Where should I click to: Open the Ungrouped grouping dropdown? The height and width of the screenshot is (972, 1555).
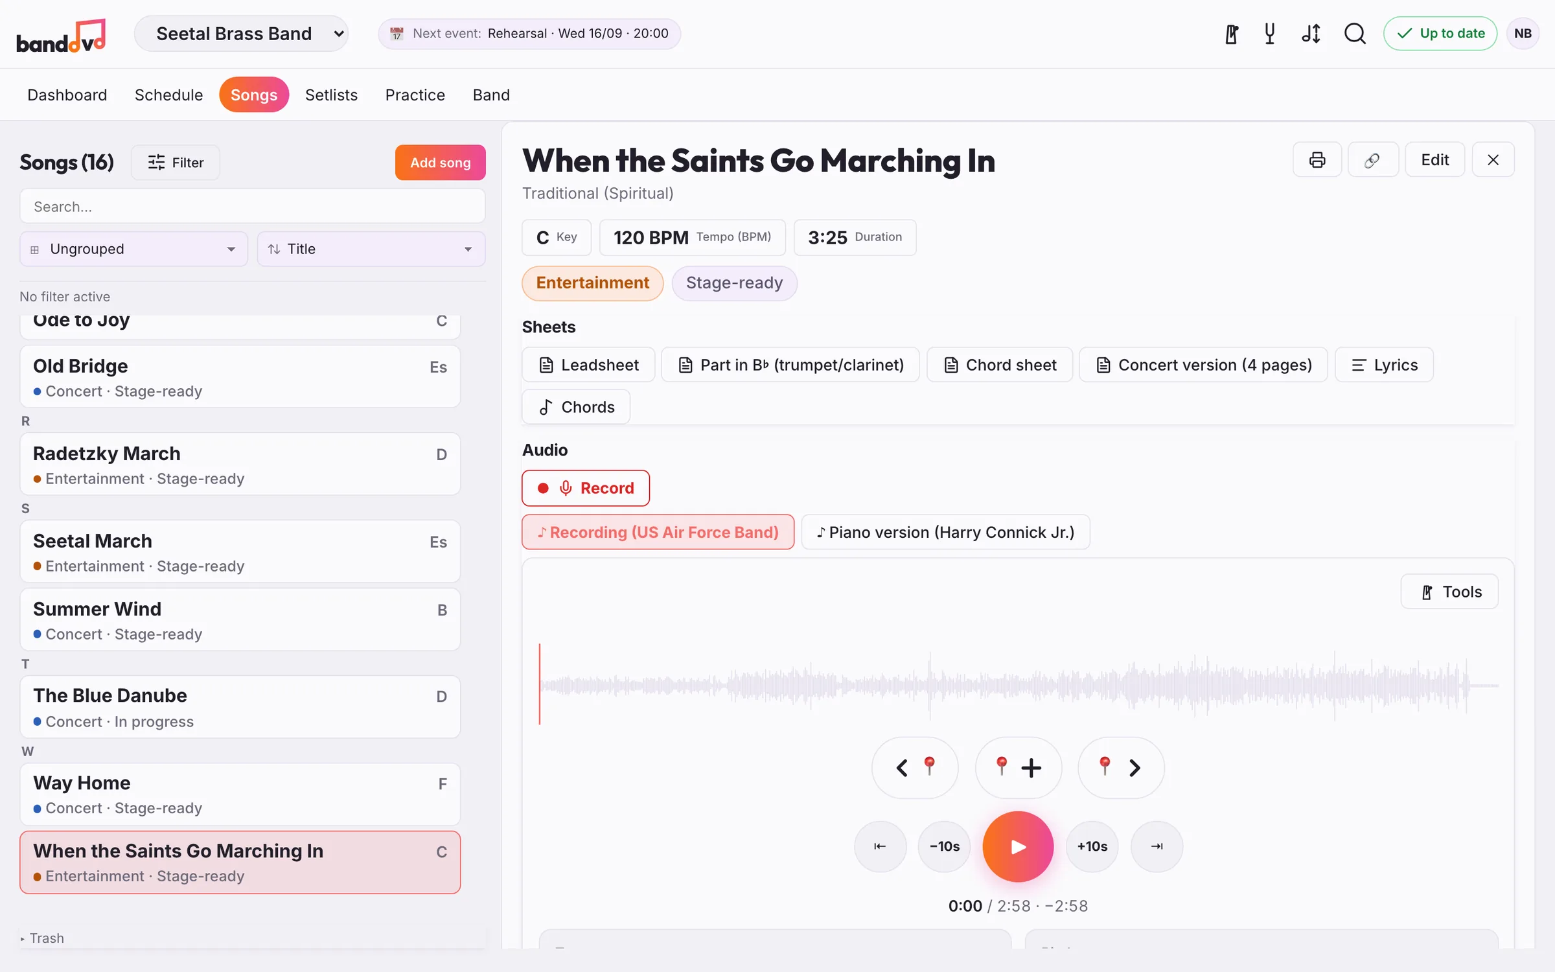coord(134,249)
